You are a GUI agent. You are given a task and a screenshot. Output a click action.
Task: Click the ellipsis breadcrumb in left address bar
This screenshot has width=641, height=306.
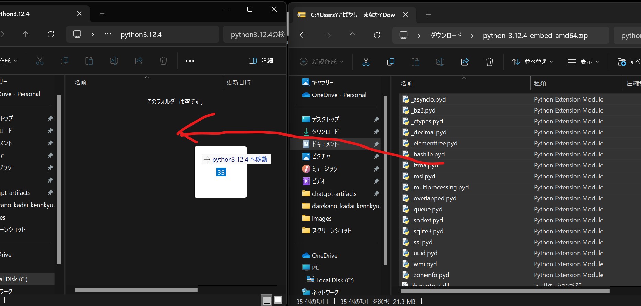pyautogui.click(x=108, y=34)
